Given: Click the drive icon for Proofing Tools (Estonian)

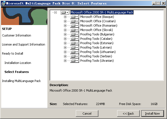Looking at the screenshot, I should click(74, 43).
